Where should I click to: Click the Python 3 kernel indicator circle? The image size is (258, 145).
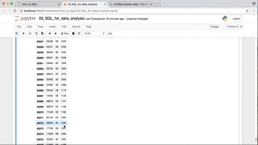tap(241, 27)
